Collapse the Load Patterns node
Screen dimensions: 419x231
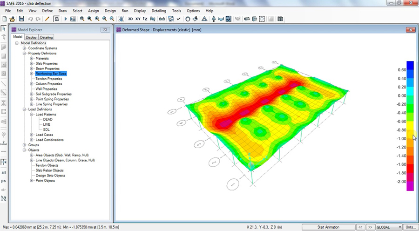[x=32, y=114]
